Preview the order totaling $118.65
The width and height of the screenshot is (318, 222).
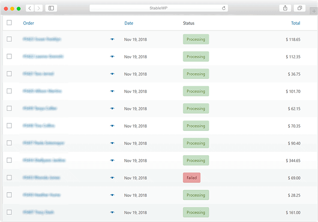point(112,39)
